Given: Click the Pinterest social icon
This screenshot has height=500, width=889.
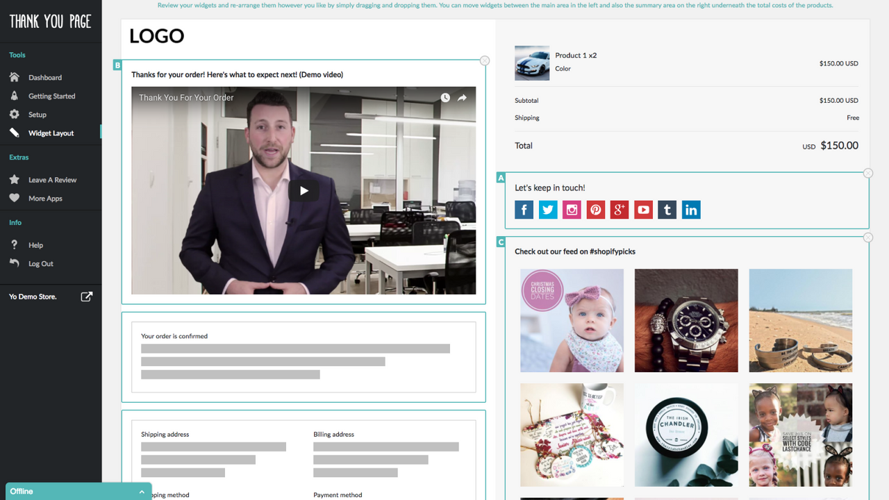Looking at the screenshot, I should coord(595,209).
